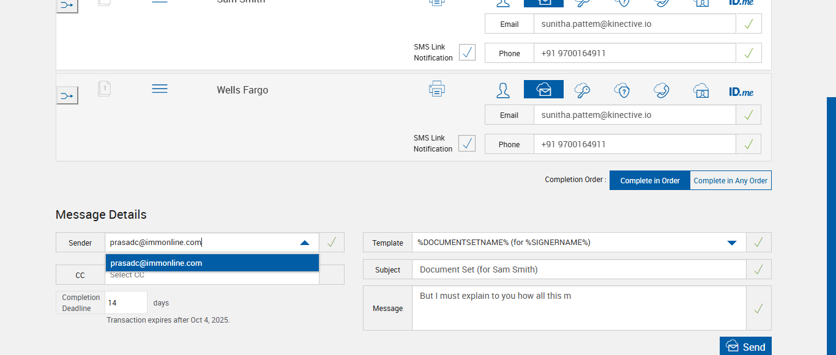The height and width of the screenshot is (355, 836).
Task: Select the cloud phone authentication icon for Wells Fargo
Action: (661, 90)
